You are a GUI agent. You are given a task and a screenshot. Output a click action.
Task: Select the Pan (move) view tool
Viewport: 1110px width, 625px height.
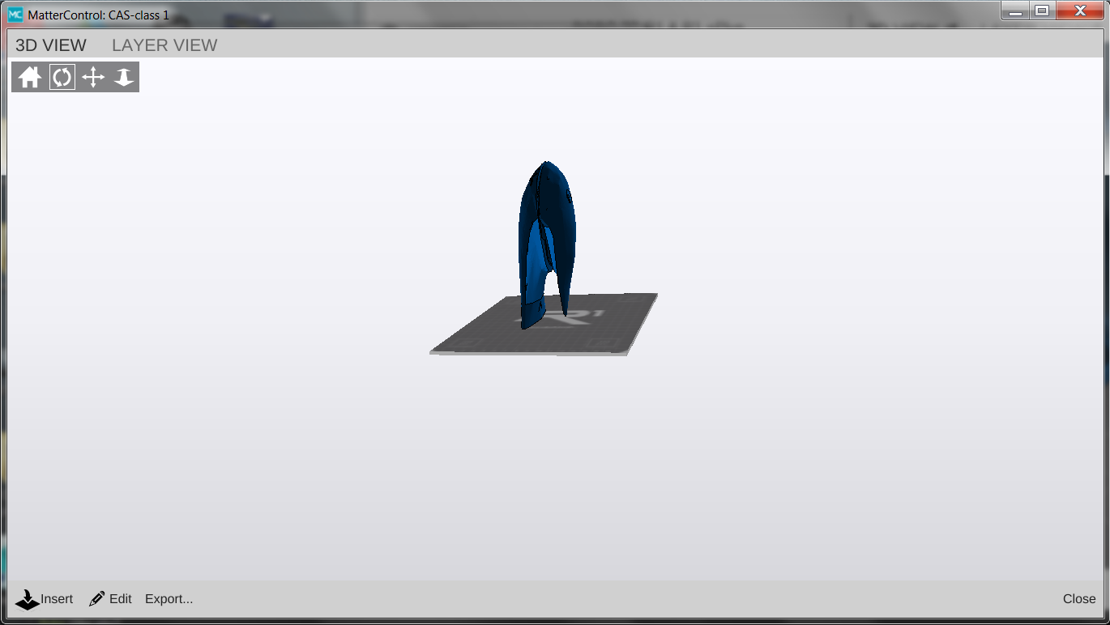[x=93, y=77]
